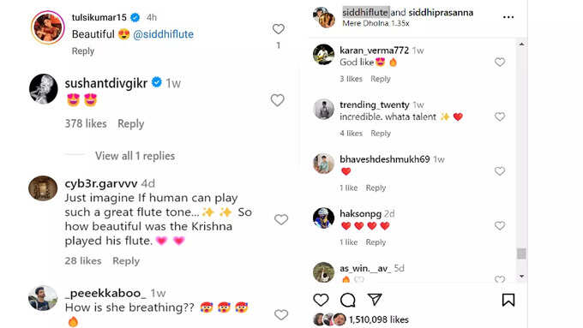Like sushantdivgikr's comment heart
The height and width of the screenshot is (328, 583).
(x=278, y=100)
